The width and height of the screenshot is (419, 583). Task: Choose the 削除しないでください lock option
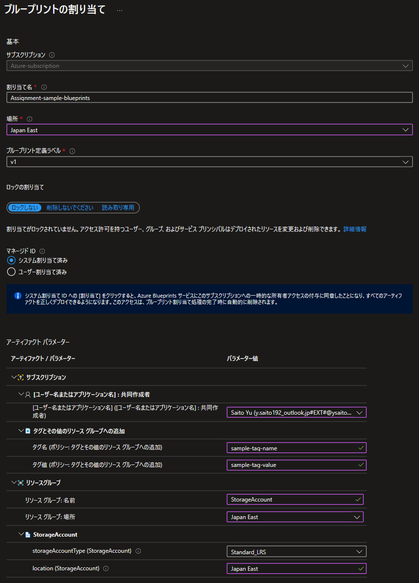click(x=70, y=208)
